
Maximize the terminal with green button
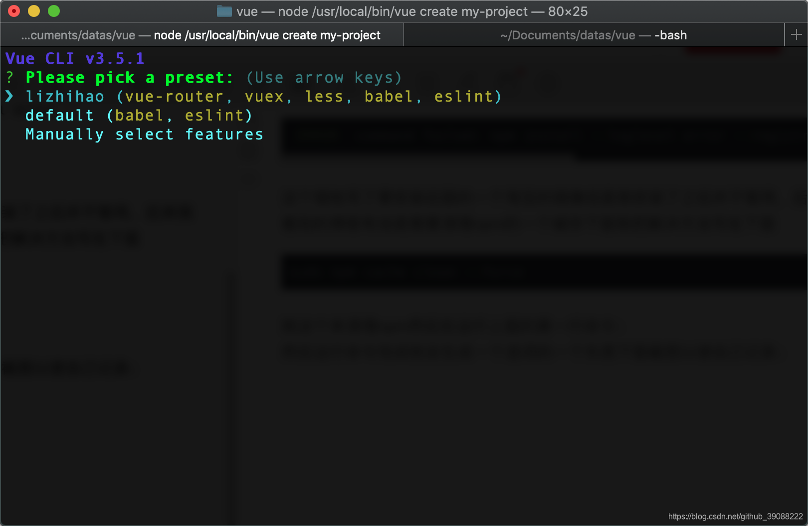[54, 11]
